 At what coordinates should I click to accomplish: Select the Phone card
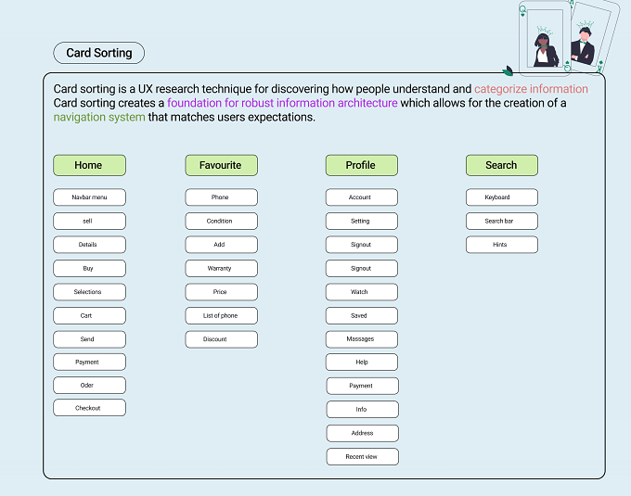(222, 197)
